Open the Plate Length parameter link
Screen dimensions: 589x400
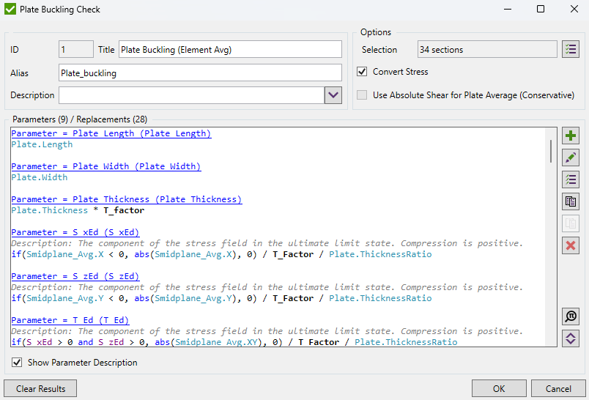click(x=111, y=133)
